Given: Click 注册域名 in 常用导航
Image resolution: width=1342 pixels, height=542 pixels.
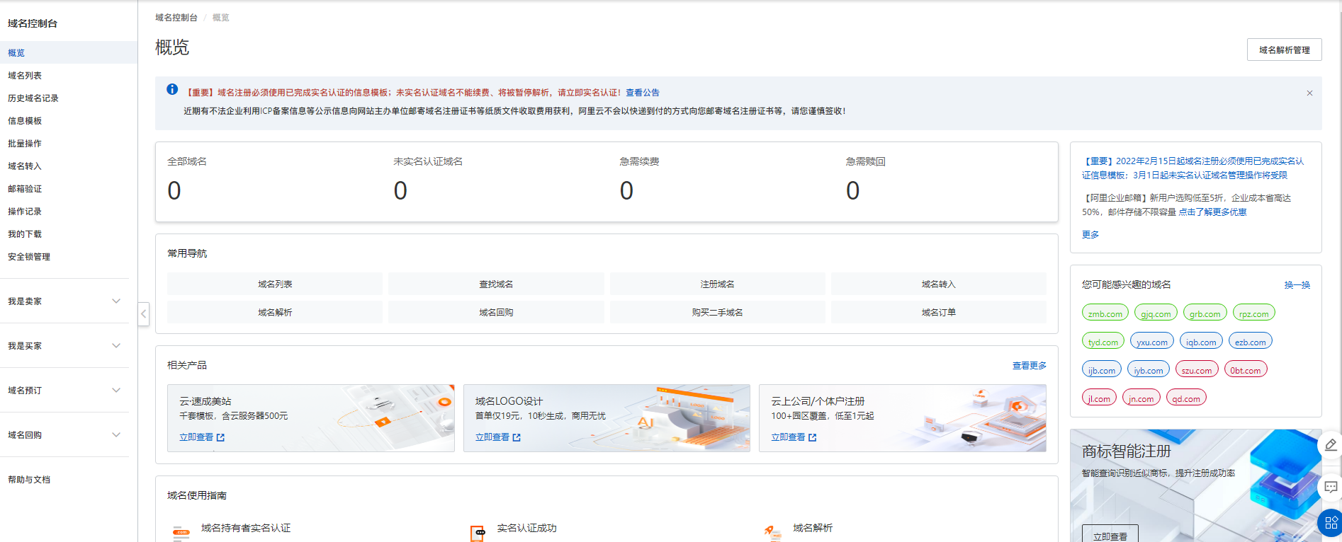Looking at the screenshot, I should click(x=717, y=284).
